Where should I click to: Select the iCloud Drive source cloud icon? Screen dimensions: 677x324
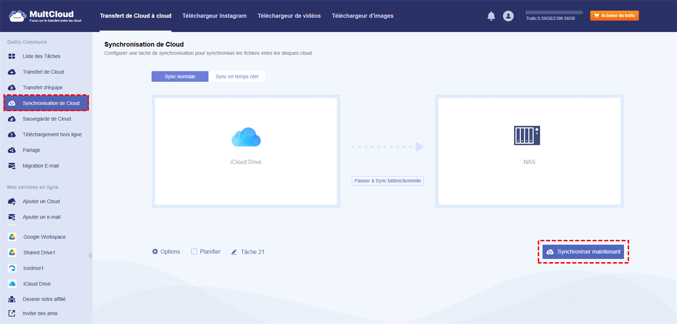pyautogui.click(x=246, y=137)
